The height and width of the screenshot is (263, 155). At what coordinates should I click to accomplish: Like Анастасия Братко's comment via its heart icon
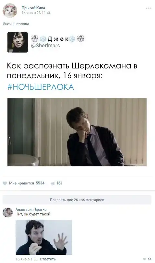(145, 259)
